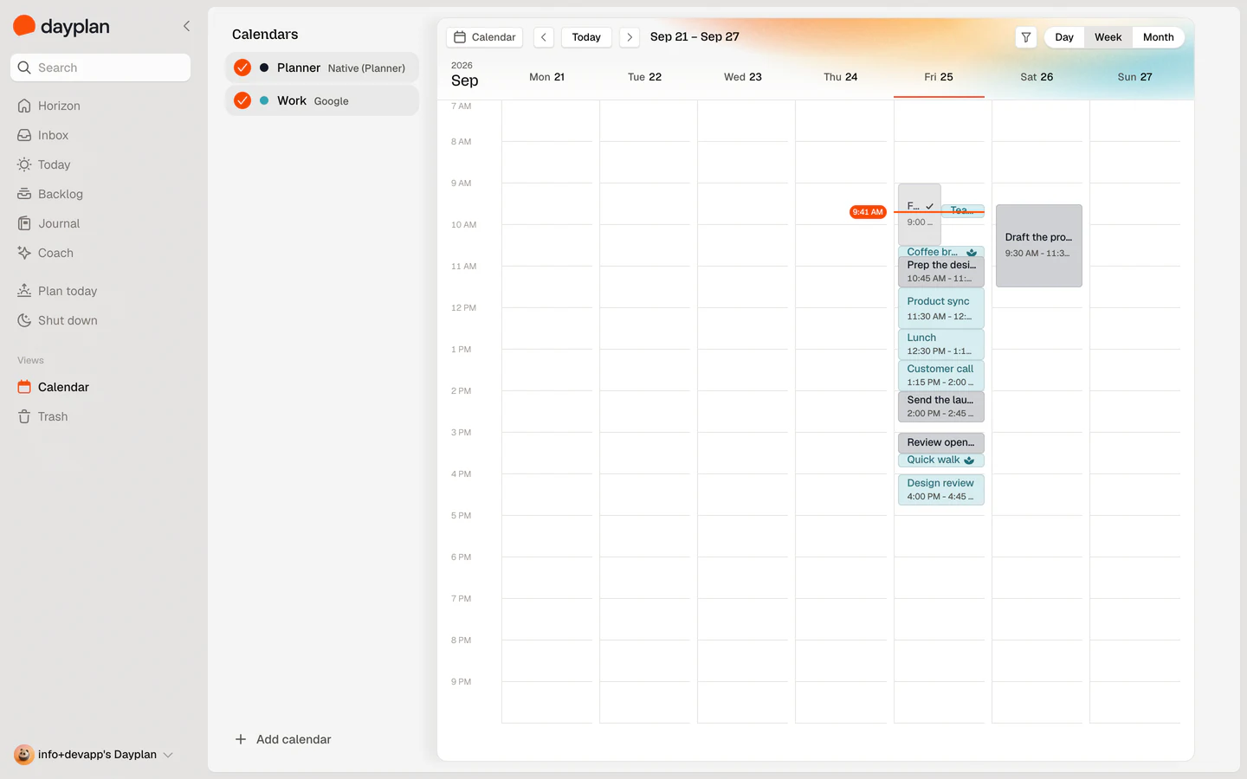Jump to Today in the calendar
The image size is (1247, 779).
pyautogui.click(x=586, y=37)
